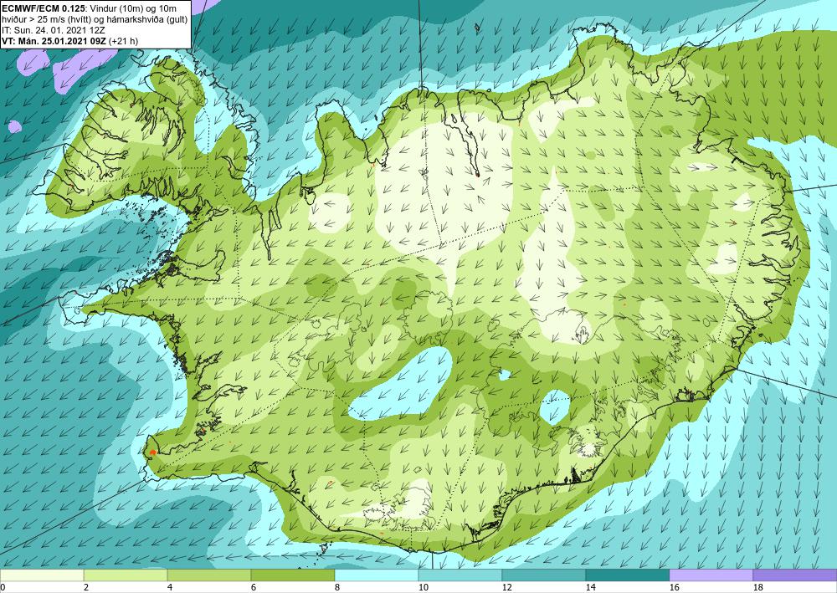The height and width of the screenshot is (593, 837).
Task: Click the 8-10 m/s pale cyan legend swatch
Action: tap(377, 575)
